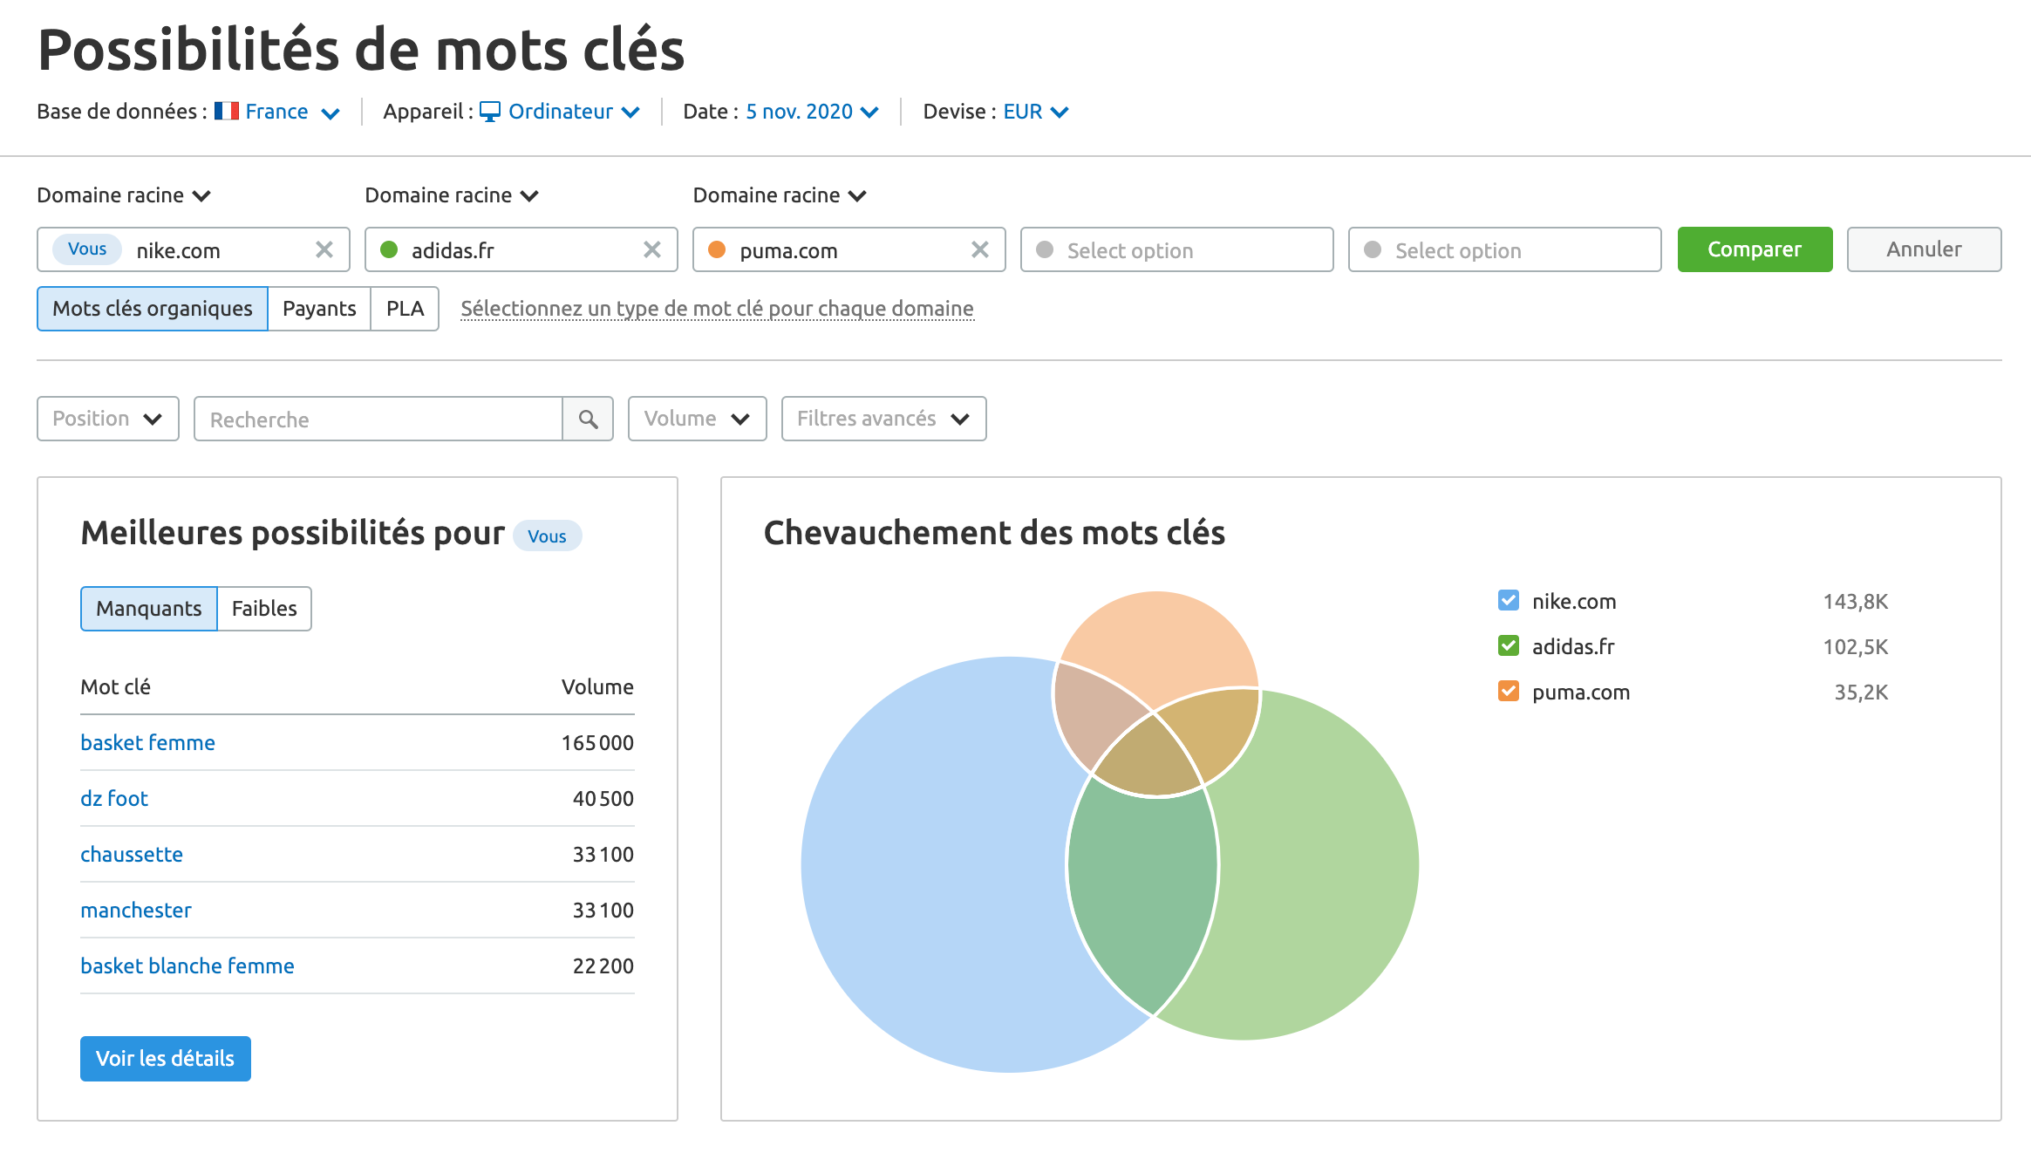The height and width of the screenshot is (1153, 2031).
Task: Open the Filtres avancés dropdown
Action: tap(883, 420)
